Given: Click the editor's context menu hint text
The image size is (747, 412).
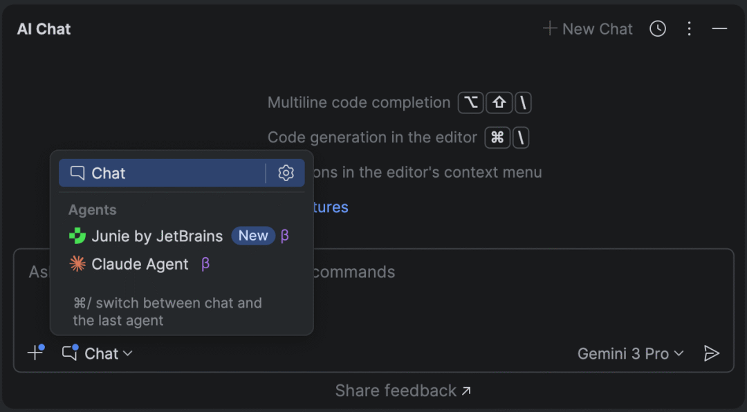Looking at the screenshot, I should 428,172.
